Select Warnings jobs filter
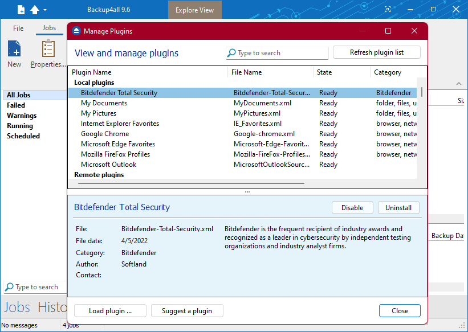This screenshot has height=332, width=468. [x=22, y=116]
